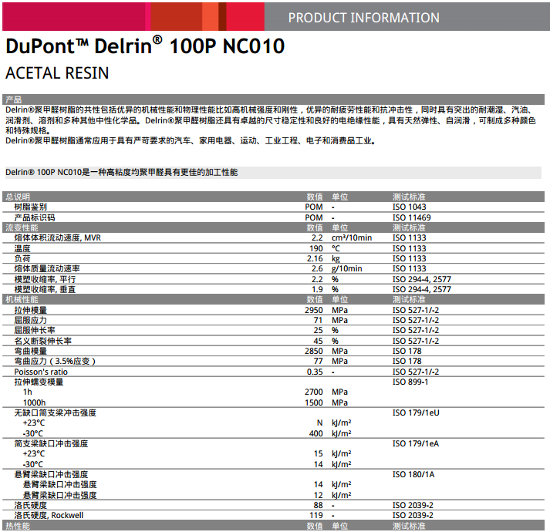Click the N value for unnotched +23°C
The height and width of the screenshot is (532, 550).
tap(319, 423)
